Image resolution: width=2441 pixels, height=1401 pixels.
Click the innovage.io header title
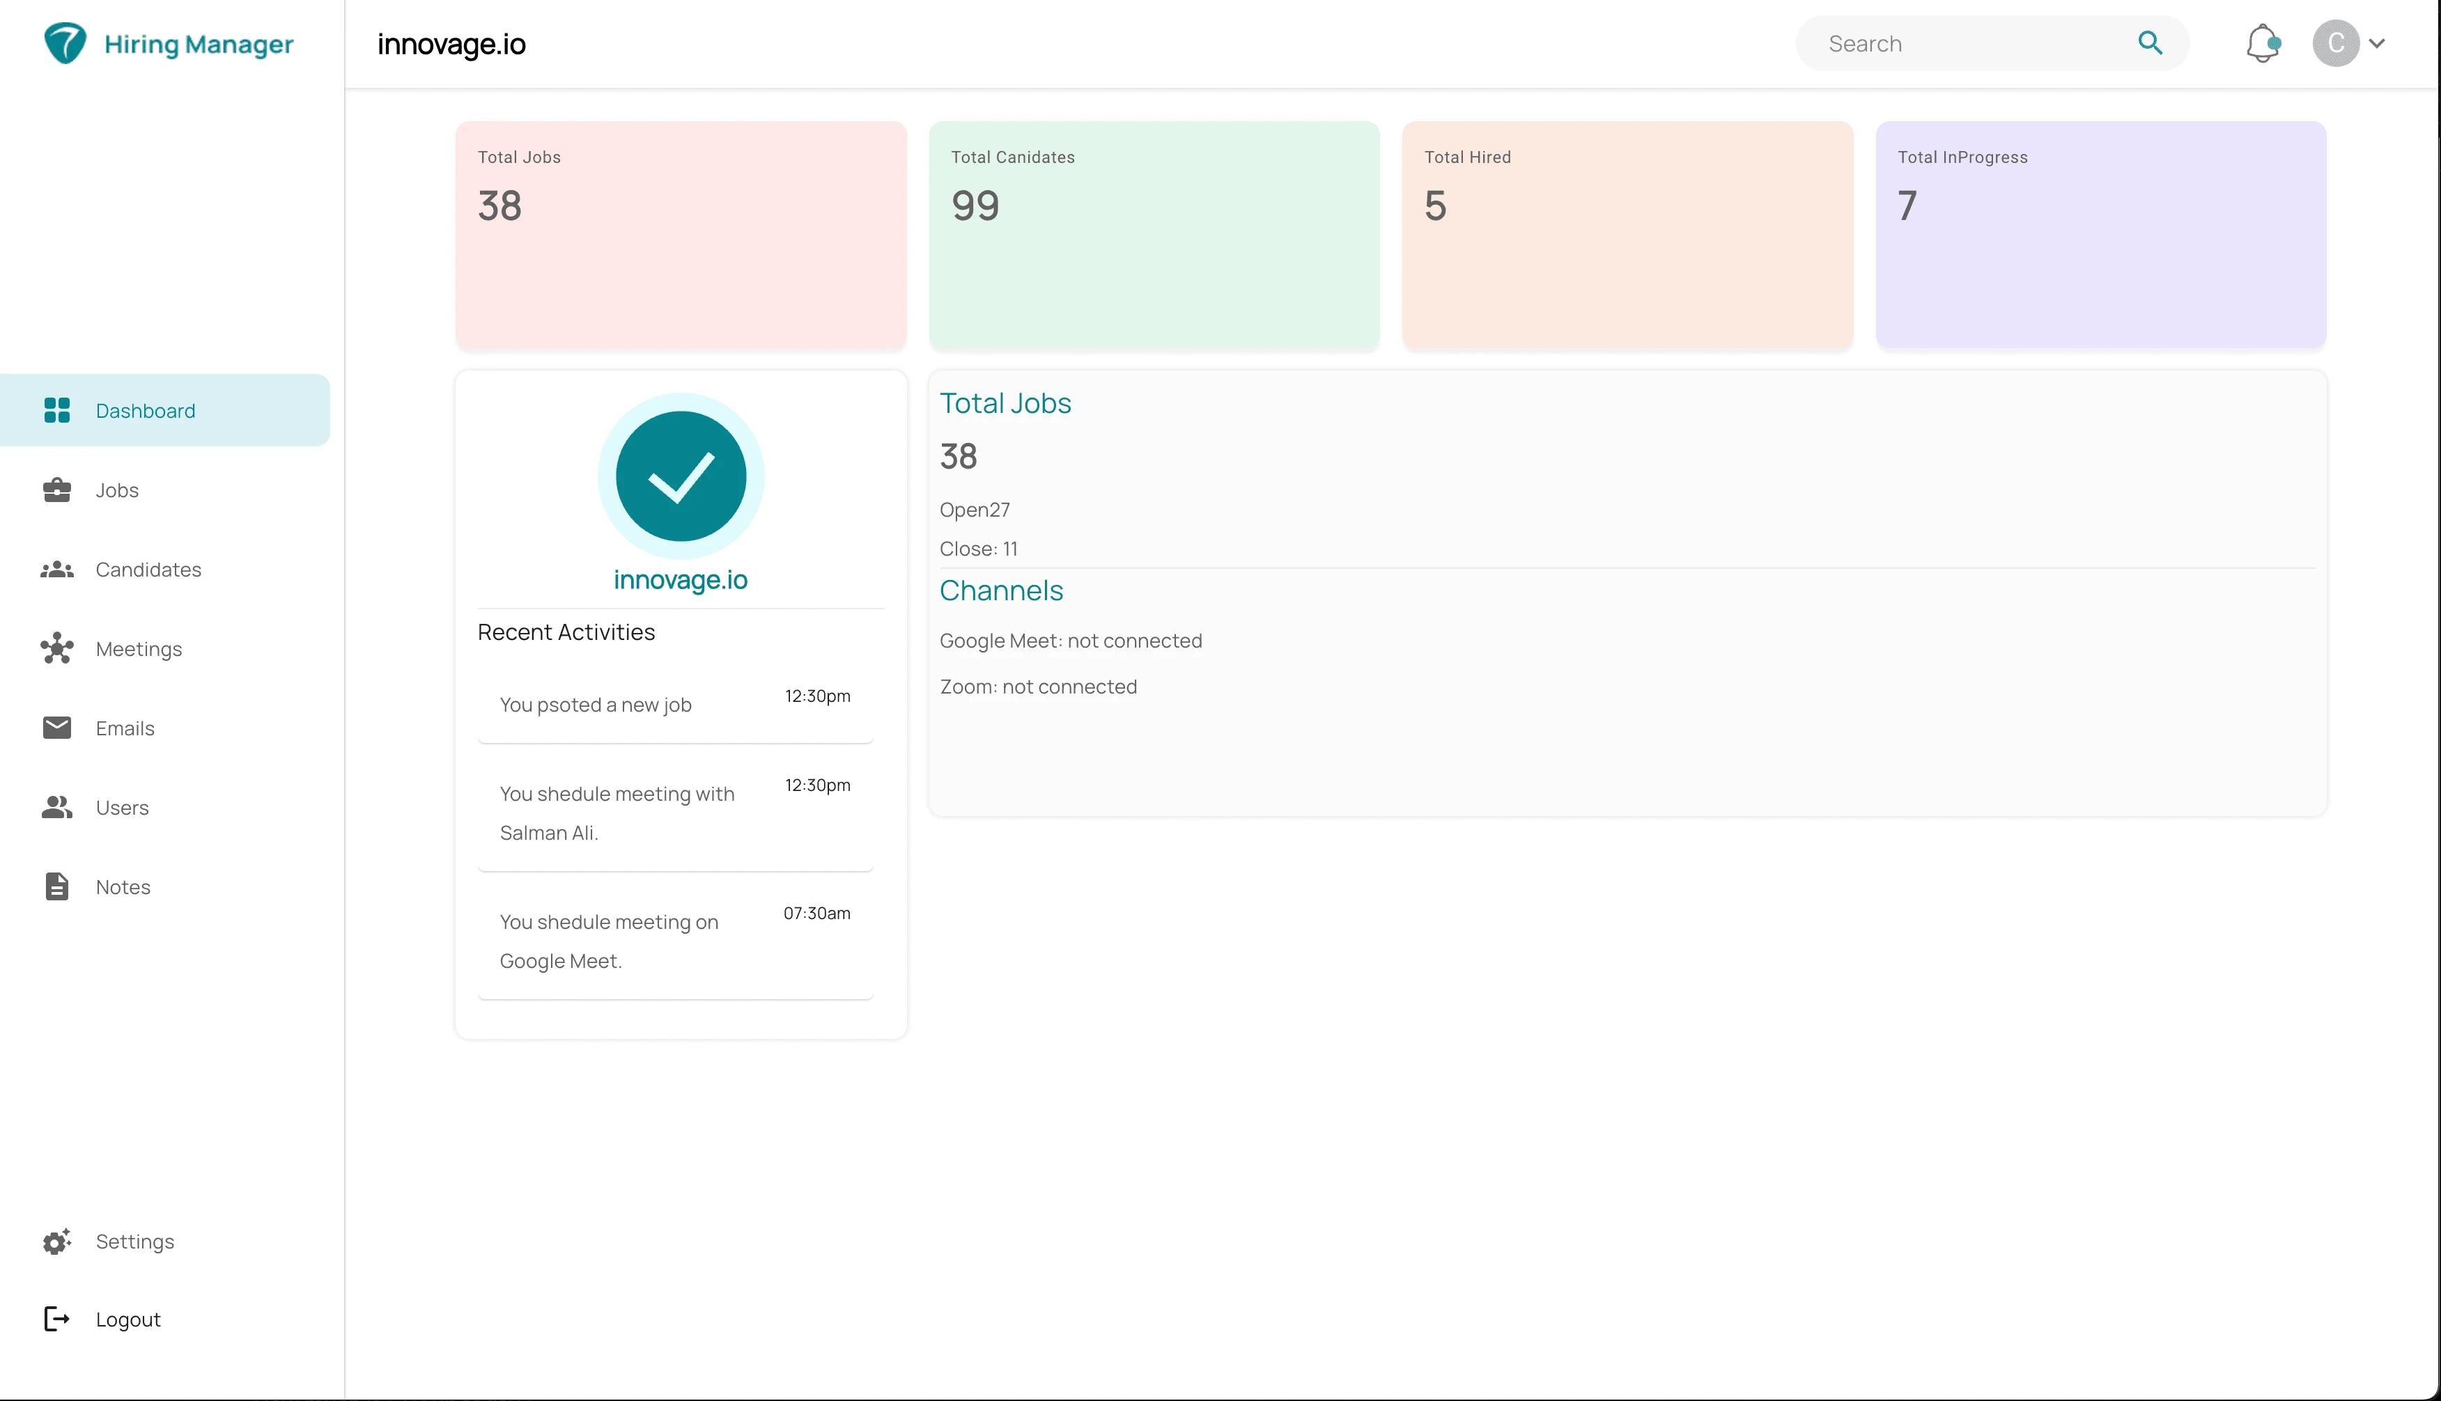click(451, 45)
